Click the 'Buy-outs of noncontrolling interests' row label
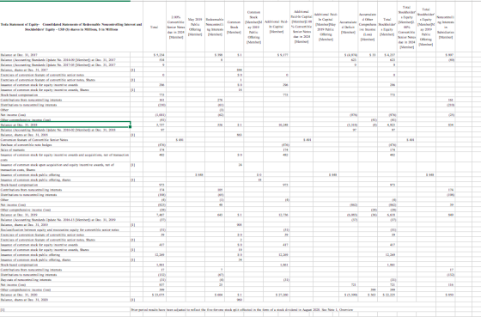481x317 pixels. coord(26,279)
